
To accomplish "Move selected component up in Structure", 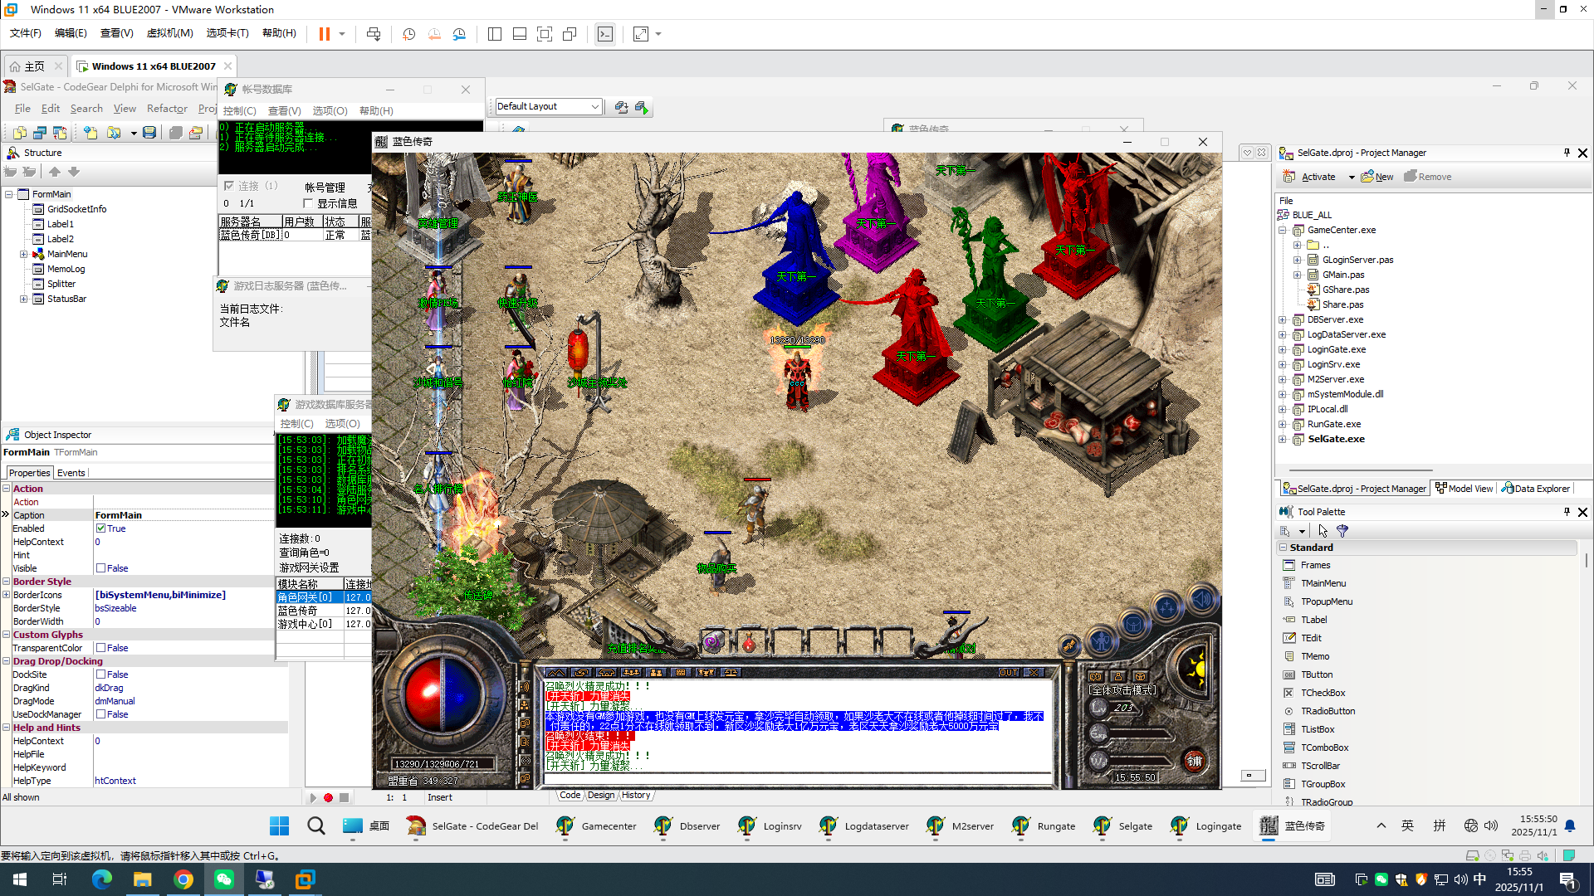I will pyautogui.click(x=55, y=172).
